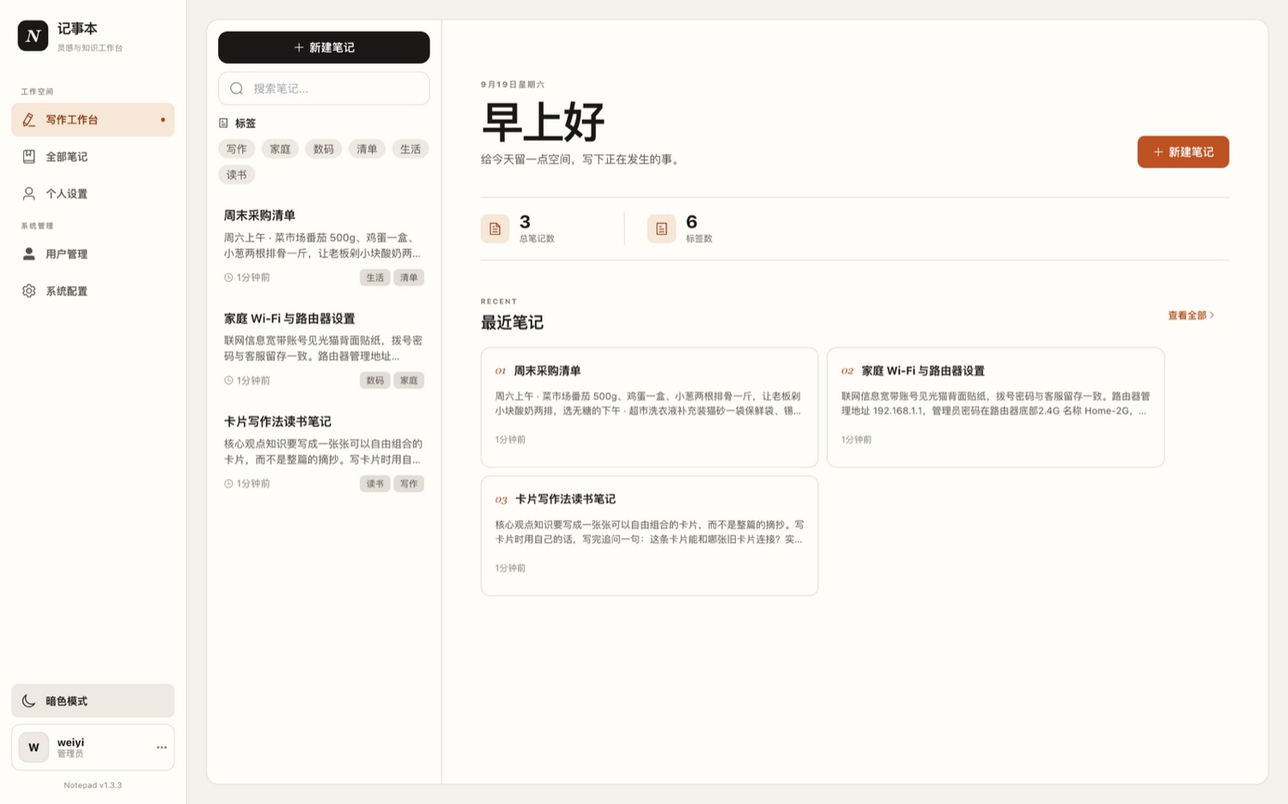Click the pen icon beside 写作工作台
Image resolution: width=1288 pixels, height=804 pixels.
coord(29,119)
